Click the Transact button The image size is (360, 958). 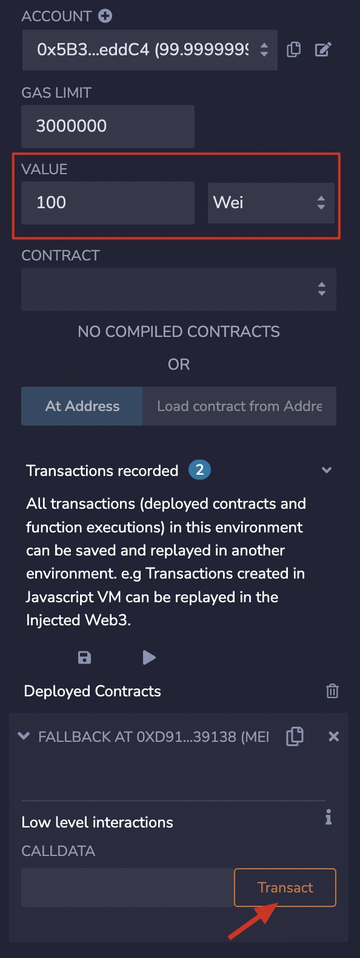click(x=285, y=888)
